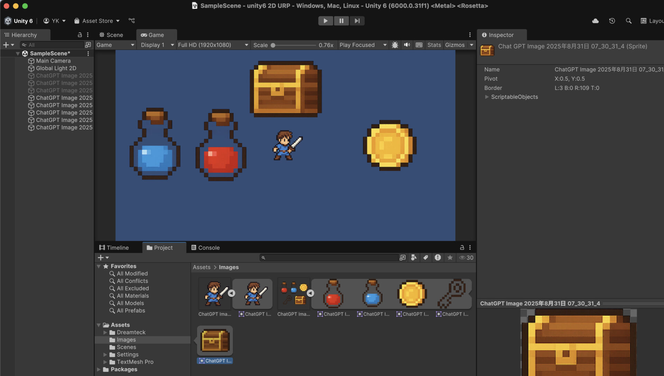Click the Play button

tap(325, 21)
